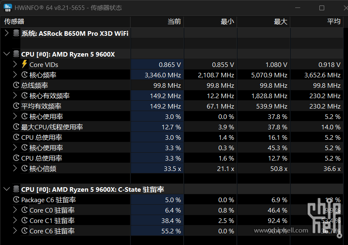
Task: Select the 平均有效频率 sensor row label
Action: pos(41,106)
